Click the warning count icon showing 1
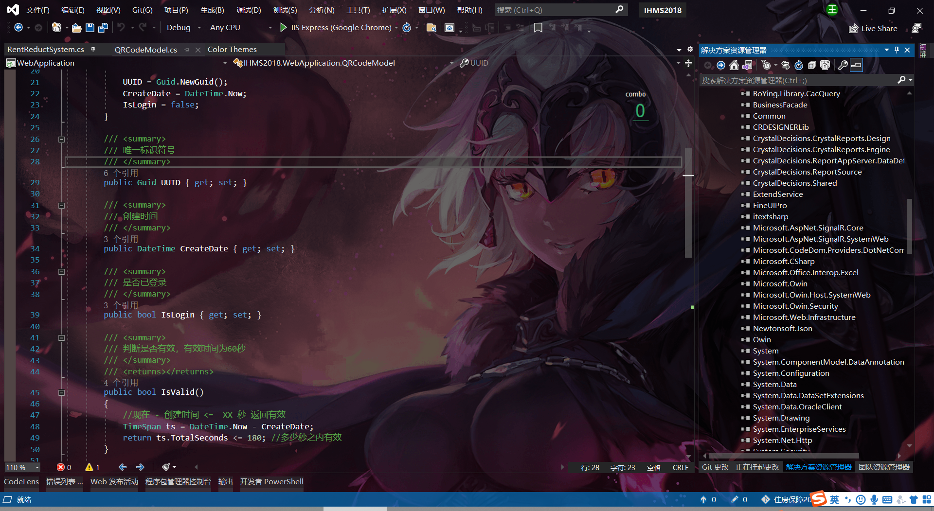This screenshot has width=934, height=511. click(x=89, y=467)
